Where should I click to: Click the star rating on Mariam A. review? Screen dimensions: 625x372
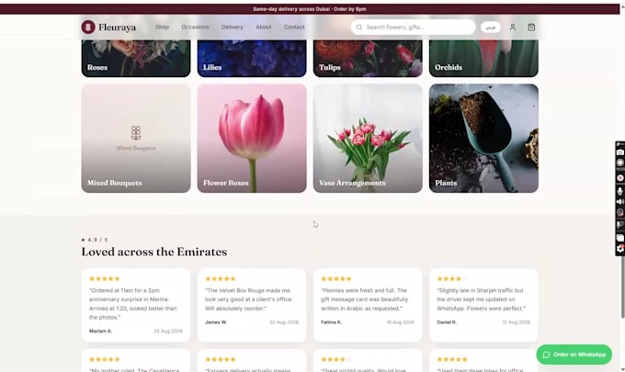[105, 279]
